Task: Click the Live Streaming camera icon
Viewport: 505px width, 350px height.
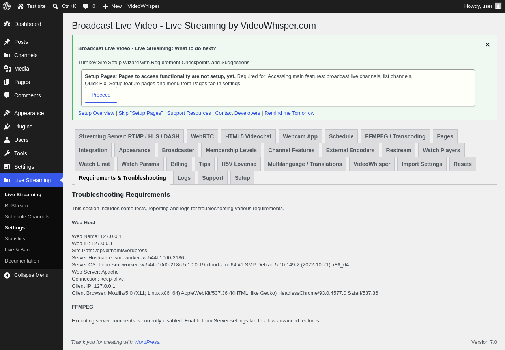Action: pyautogui.click(x=7, y=180)
